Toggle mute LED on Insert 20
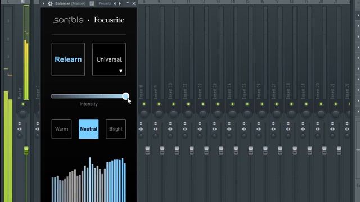 click(x=321, y=104)
